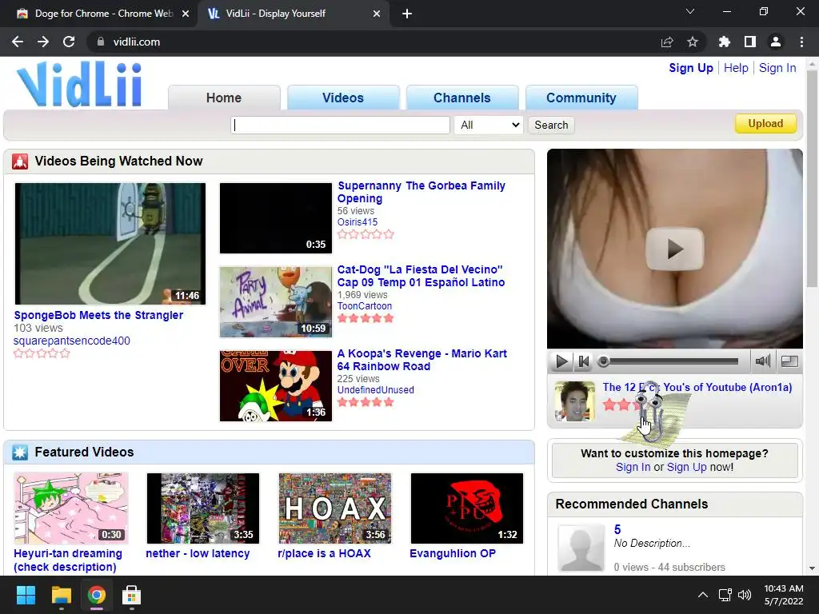Open the Evanguhlion OP video link

[x=453, y=553]
